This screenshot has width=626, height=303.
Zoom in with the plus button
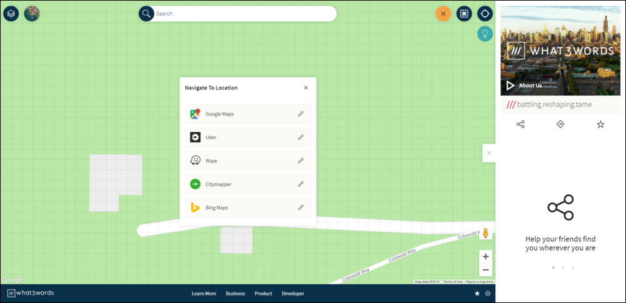click(x=485, y=257)
